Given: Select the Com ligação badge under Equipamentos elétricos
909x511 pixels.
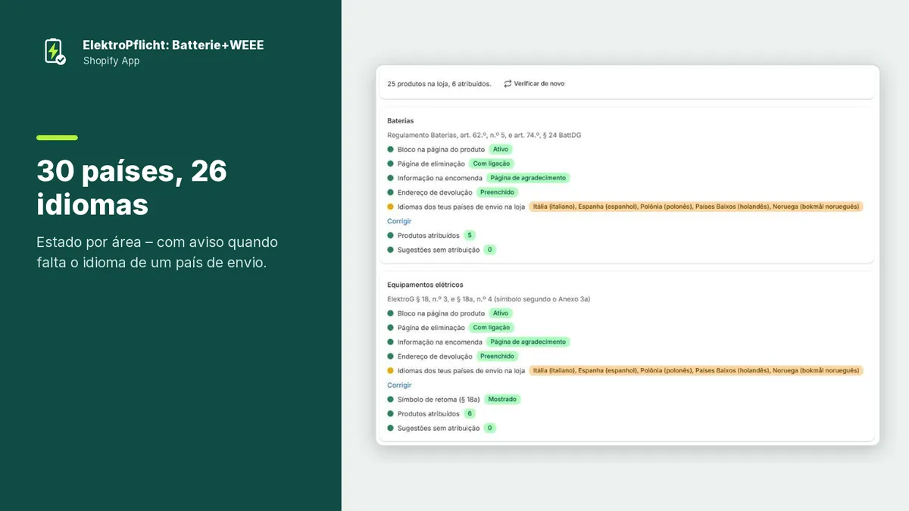Looking at the screenshot, I should click(x=492, y=328).
